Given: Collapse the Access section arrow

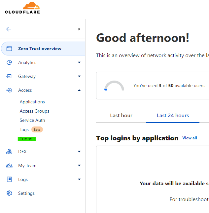Looking at the screenshot, I should (x=79, y=90).
